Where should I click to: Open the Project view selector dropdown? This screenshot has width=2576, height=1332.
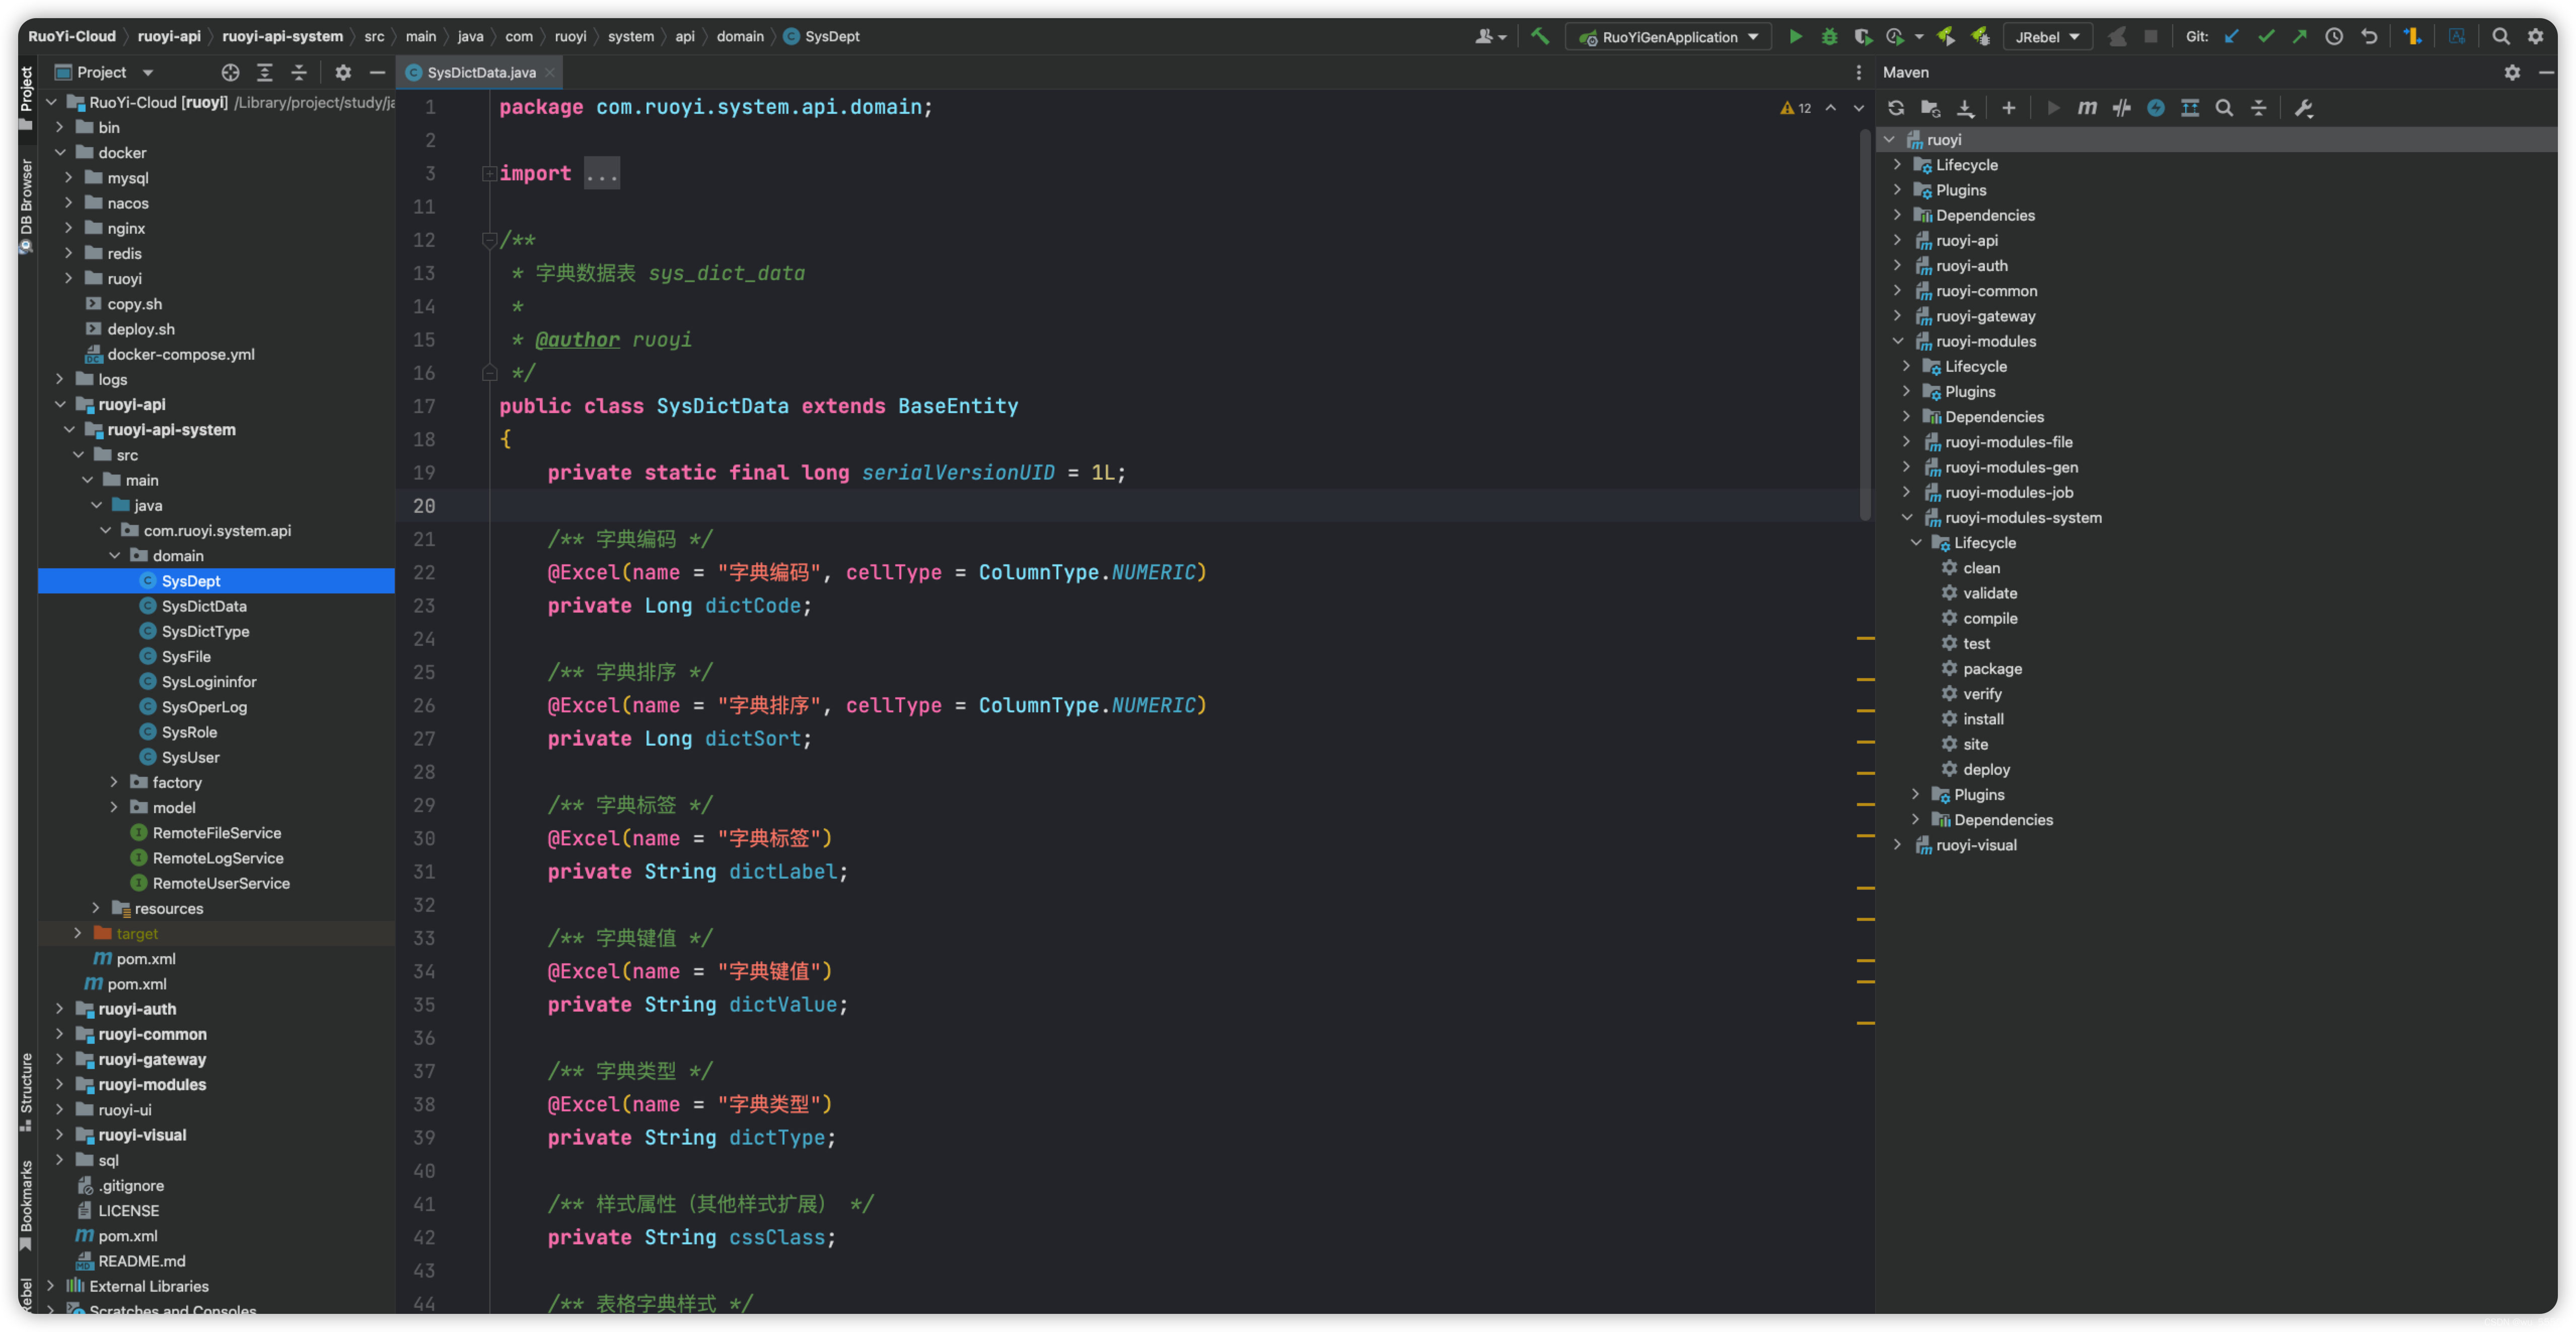click(x=105, y=72)
